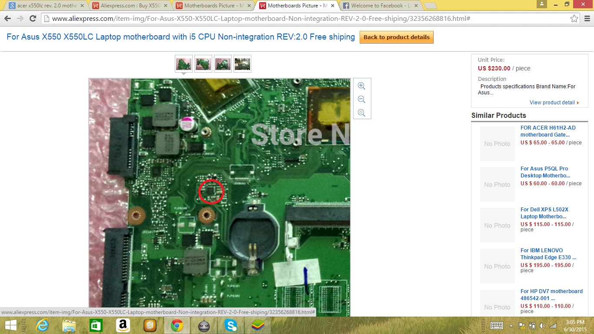The height and width of the screenshot is (334, 594).
Task: Open the Amazon taskbar icon
Action: click(123, 325)
